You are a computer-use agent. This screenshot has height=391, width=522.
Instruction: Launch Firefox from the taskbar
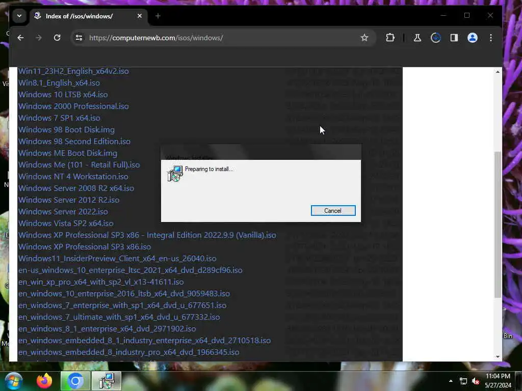(44, 381)
